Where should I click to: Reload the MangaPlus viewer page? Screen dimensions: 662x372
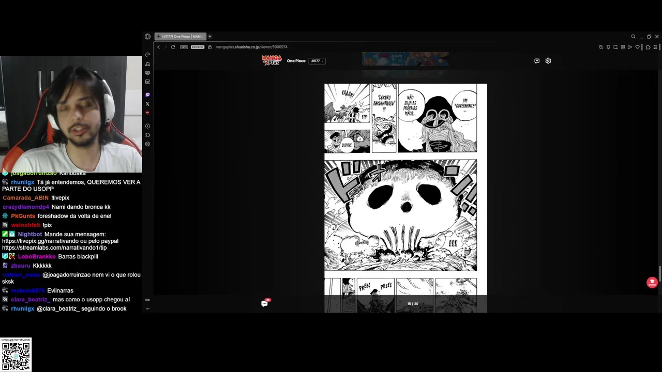pyautogui.click(x=173, y=47)
